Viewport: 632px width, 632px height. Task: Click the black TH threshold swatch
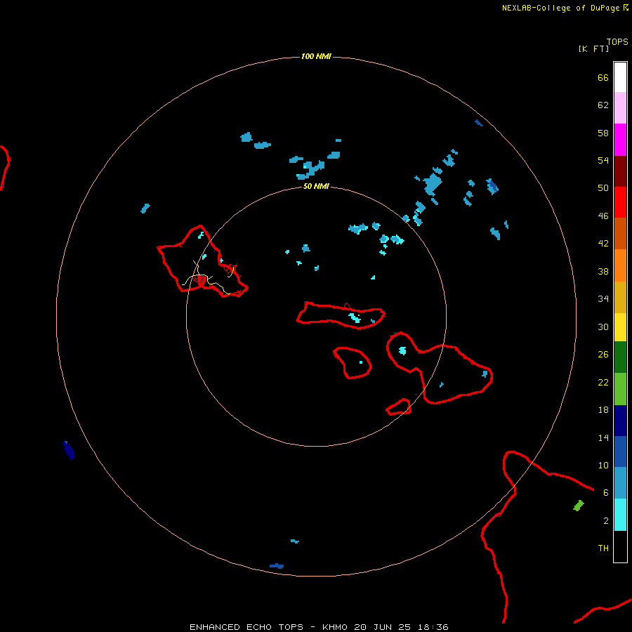[620, 546]
